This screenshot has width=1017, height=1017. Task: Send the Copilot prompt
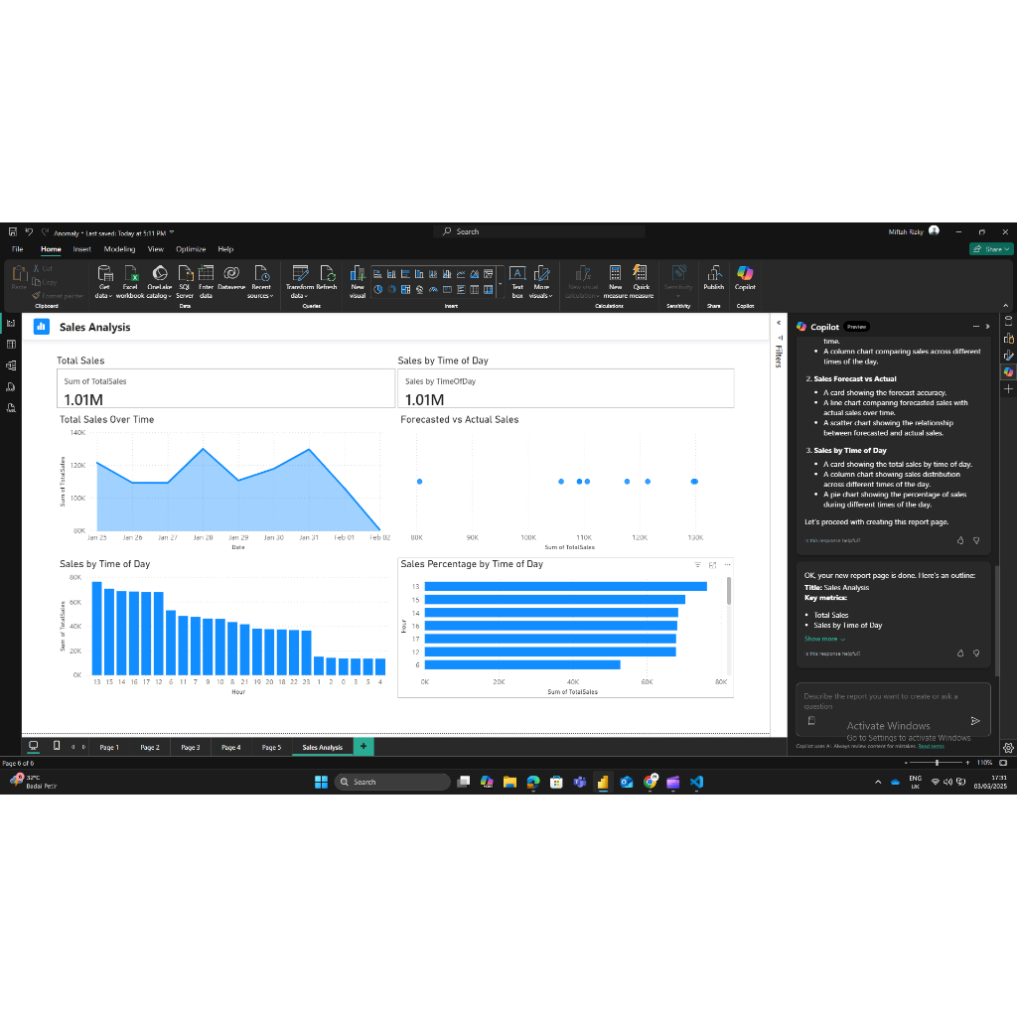pos(975,721)
